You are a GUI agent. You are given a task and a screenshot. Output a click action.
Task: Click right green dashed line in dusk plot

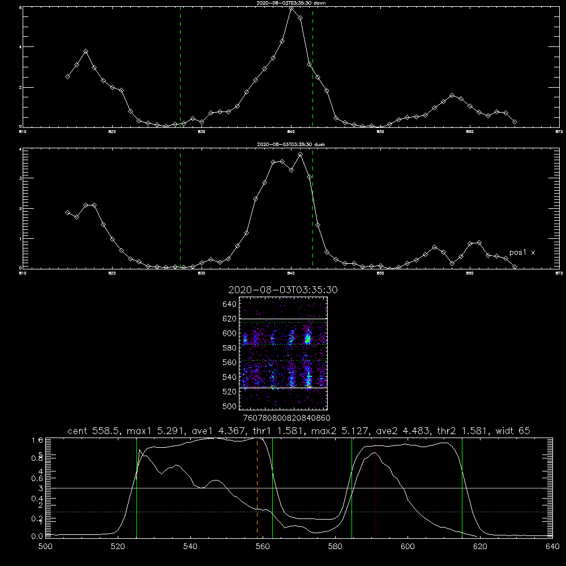[312, 208]
